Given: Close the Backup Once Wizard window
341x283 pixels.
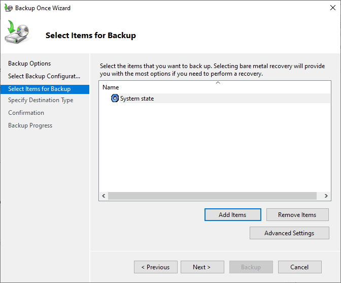Looking at the screenshot, I should [329, 8].
